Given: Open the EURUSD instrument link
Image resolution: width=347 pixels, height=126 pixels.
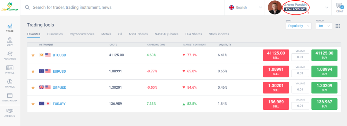Looking at the screenshot, I should (x=59, y=72).
